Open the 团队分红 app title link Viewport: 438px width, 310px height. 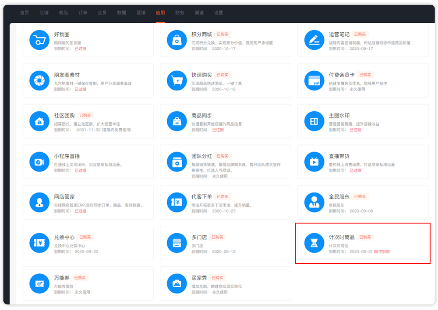pyautogui.click(x=201, y=156)
